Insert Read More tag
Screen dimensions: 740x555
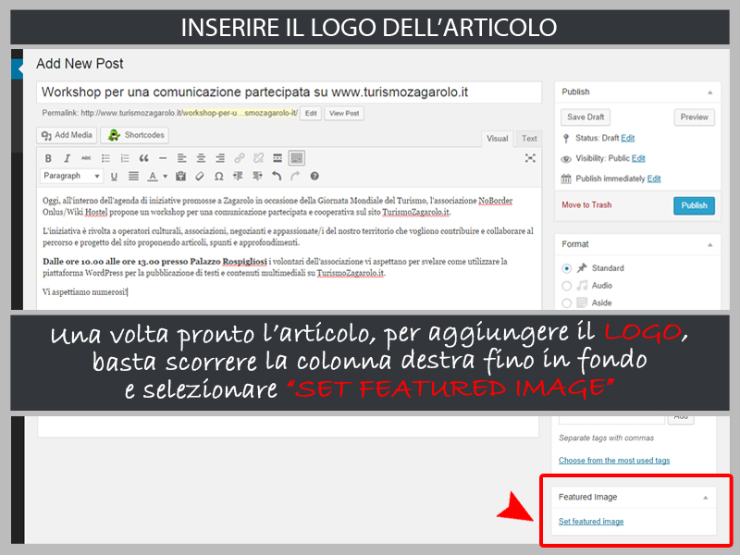(277, 158)
